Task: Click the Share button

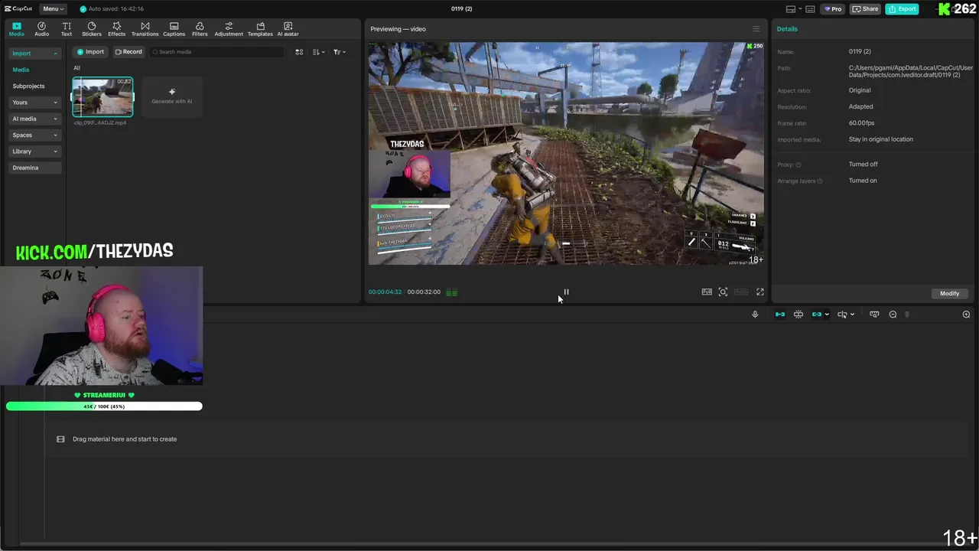Action: [866, 8]
